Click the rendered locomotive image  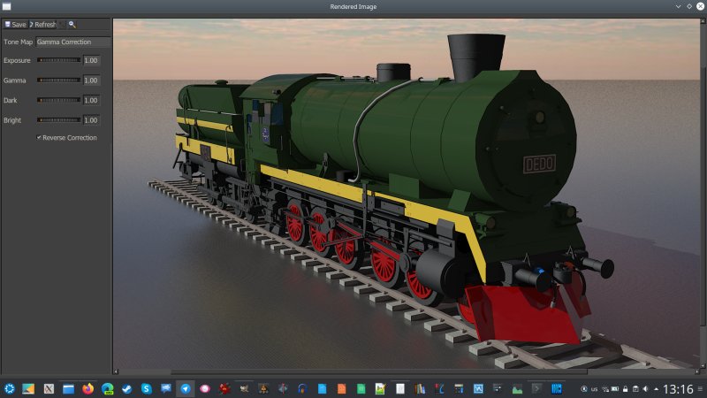[406, 193]
